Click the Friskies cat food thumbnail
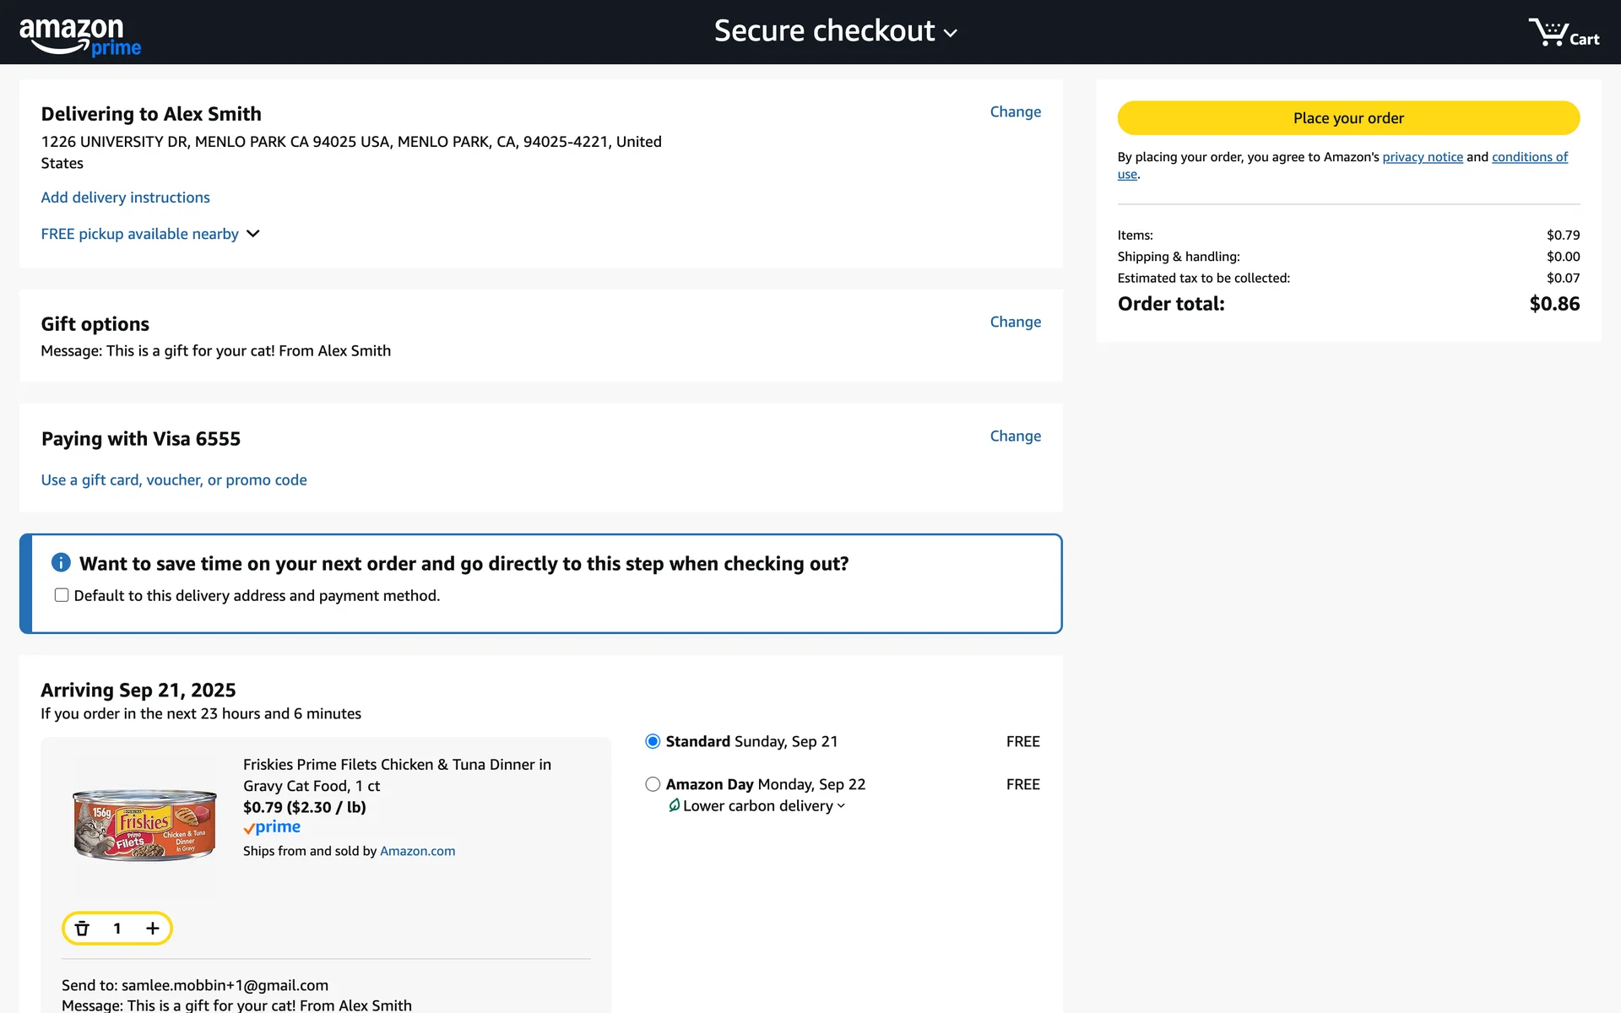This screenshot has height=1013, width=1621. pyautogui.click(x=144, y=823)
